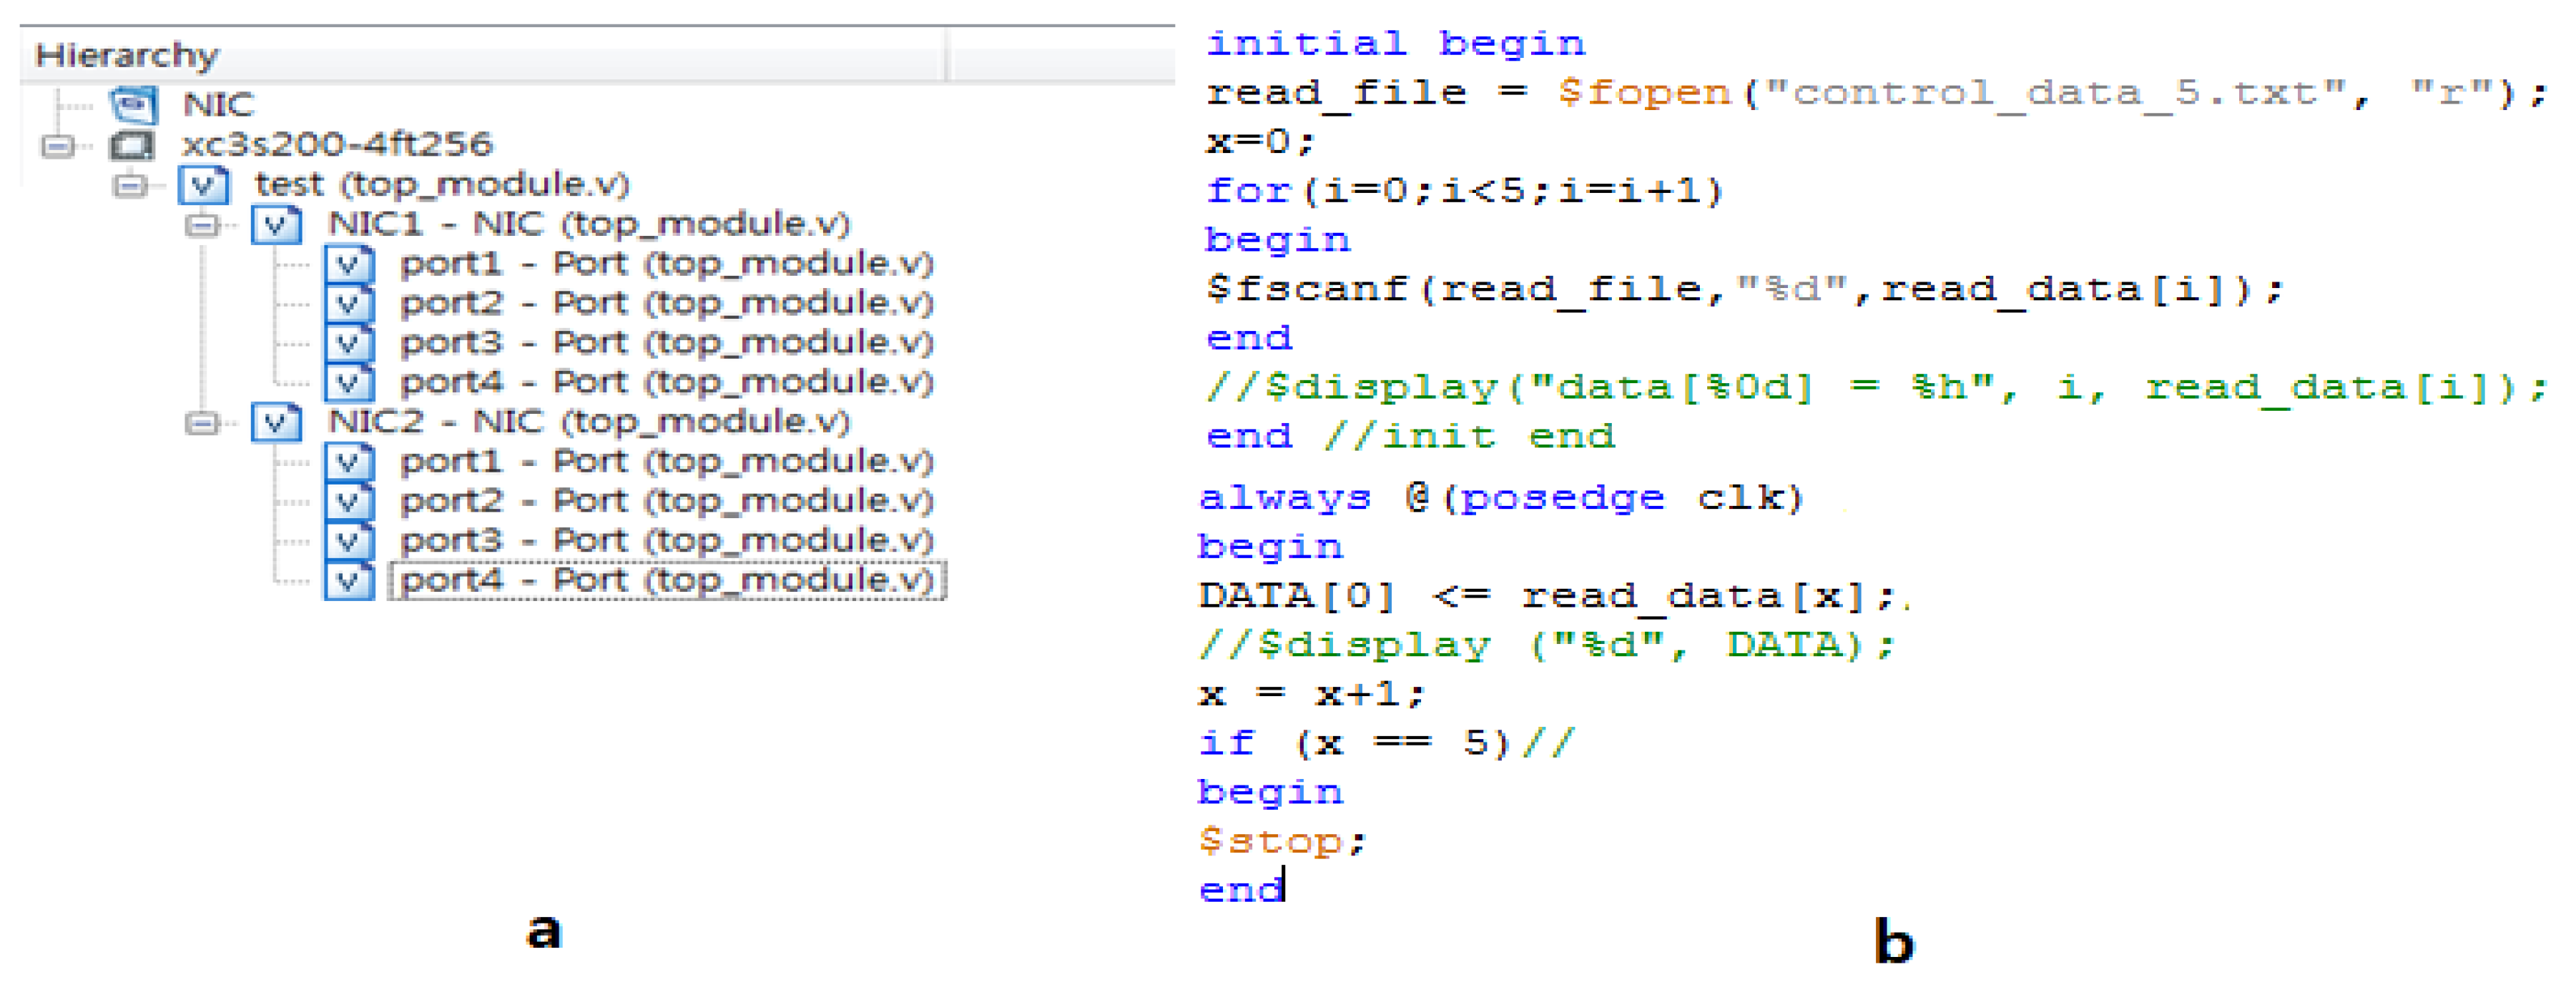Click the DATA[0] <= read_data[x]; line
Viewport: 2576px width, 987px height.
point(1548,596)
